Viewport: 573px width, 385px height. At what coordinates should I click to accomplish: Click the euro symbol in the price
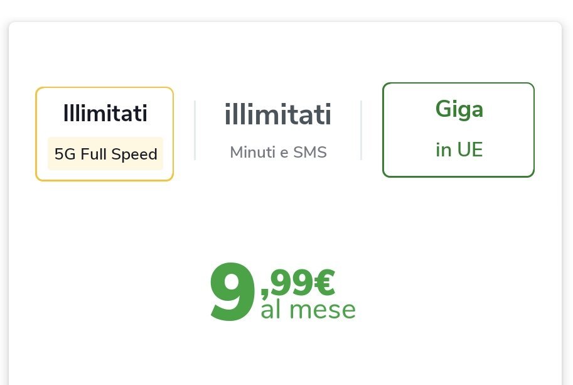coord(324,283)
